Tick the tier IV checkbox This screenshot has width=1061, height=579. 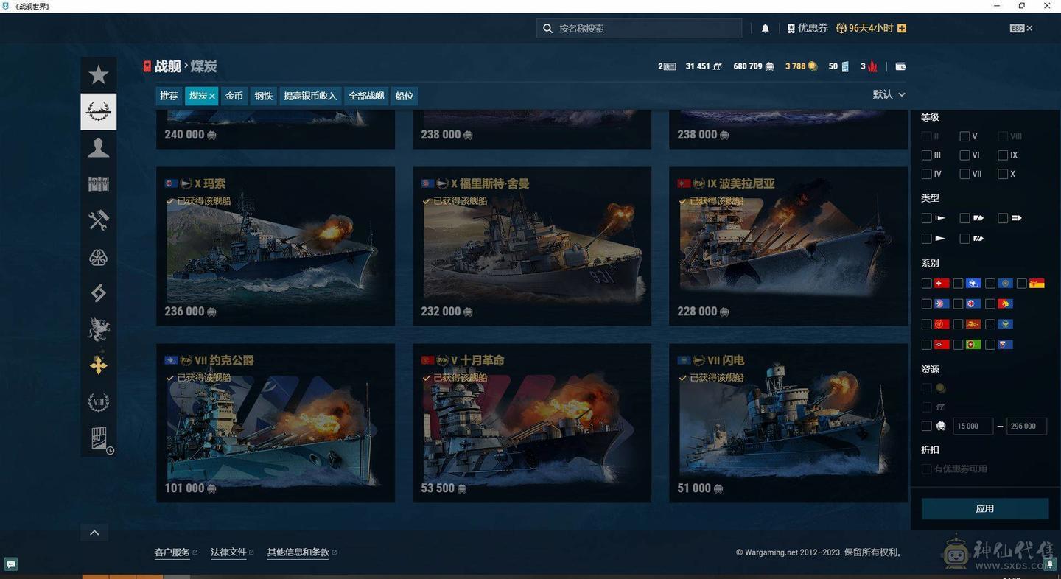coord(927,175)
